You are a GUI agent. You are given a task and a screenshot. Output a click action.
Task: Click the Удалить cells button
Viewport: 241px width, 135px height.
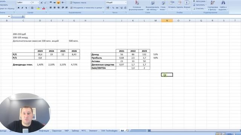click(180, 5)
